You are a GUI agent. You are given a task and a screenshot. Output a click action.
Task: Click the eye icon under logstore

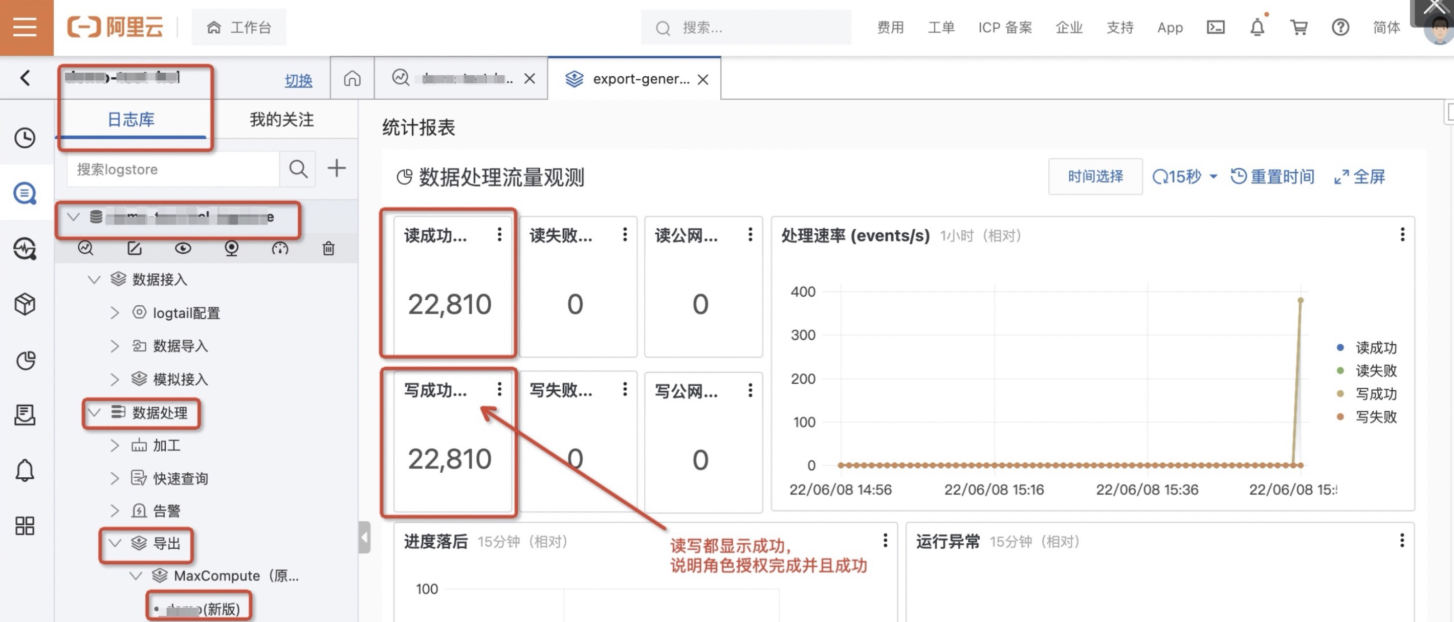click(x=183, y=249)
